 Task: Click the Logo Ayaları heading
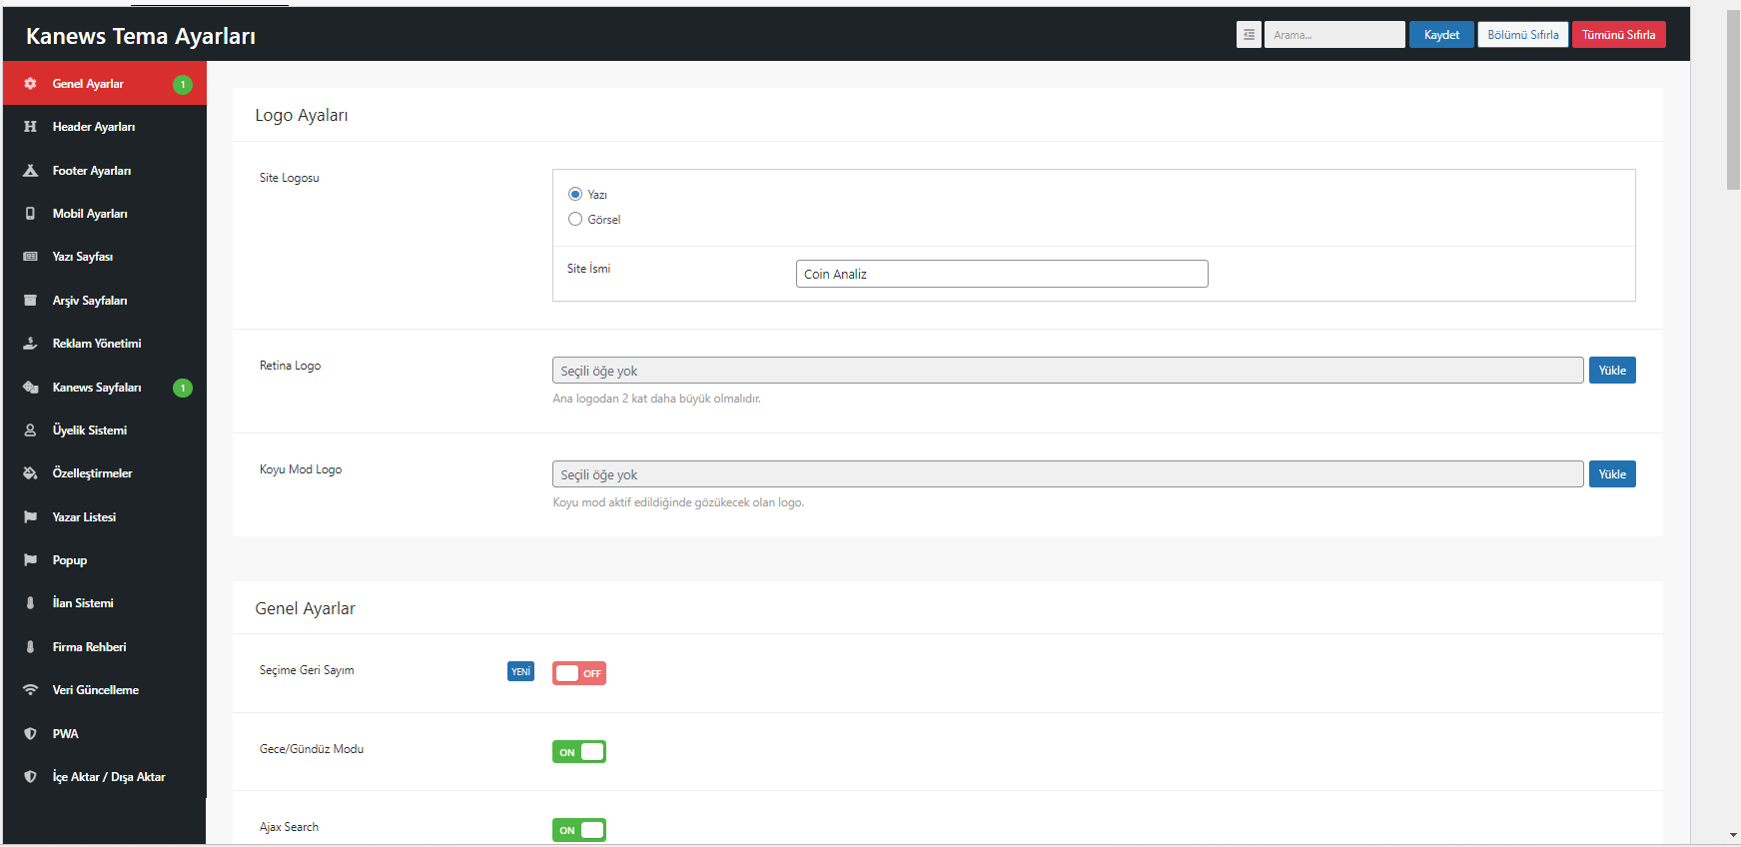302,116
